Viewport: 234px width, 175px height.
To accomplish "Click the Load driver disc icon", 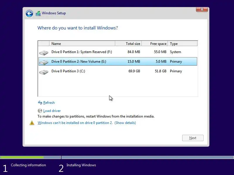I will [x=40, y=111].
